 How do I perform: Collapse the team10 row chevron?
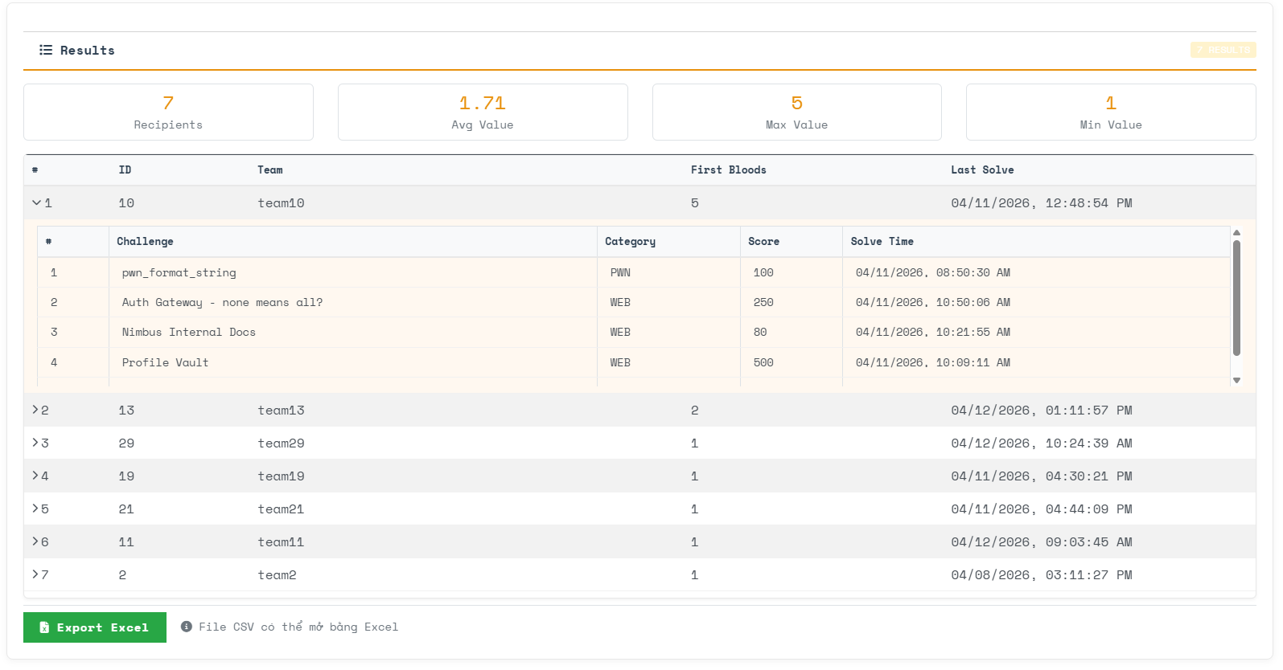point(36,203)
